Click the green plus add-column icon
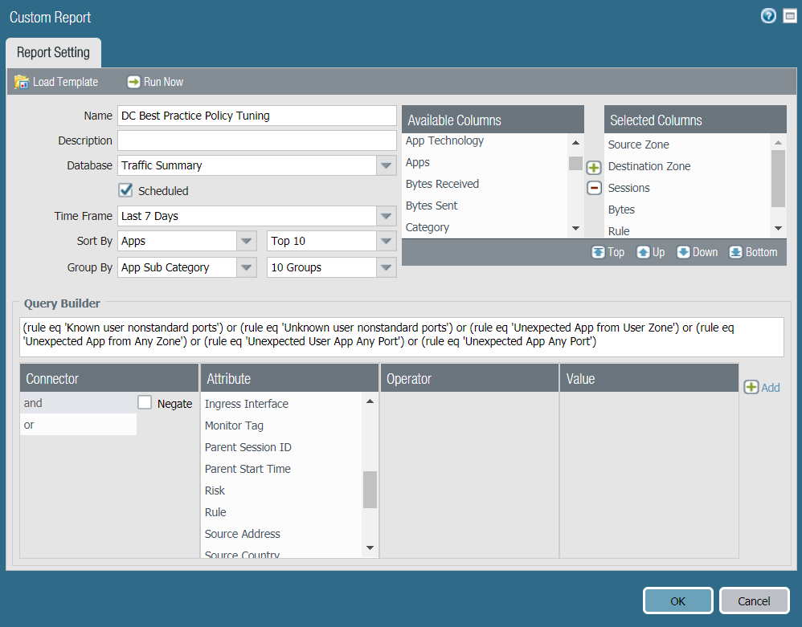Viewport: 802px width, 627px height. [x=594, y=168]
